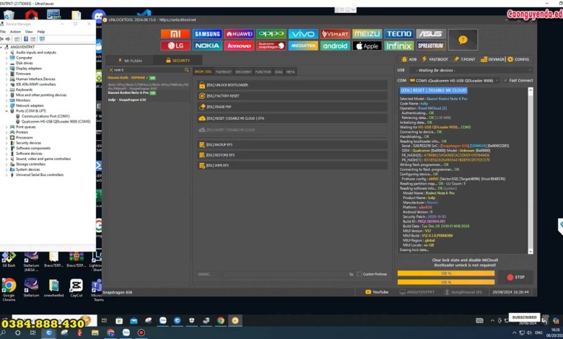Click [EDL] UNLOCK BOOTLOADER button
The width and height of the screenshot is (563, 339).
click(292, 85)
